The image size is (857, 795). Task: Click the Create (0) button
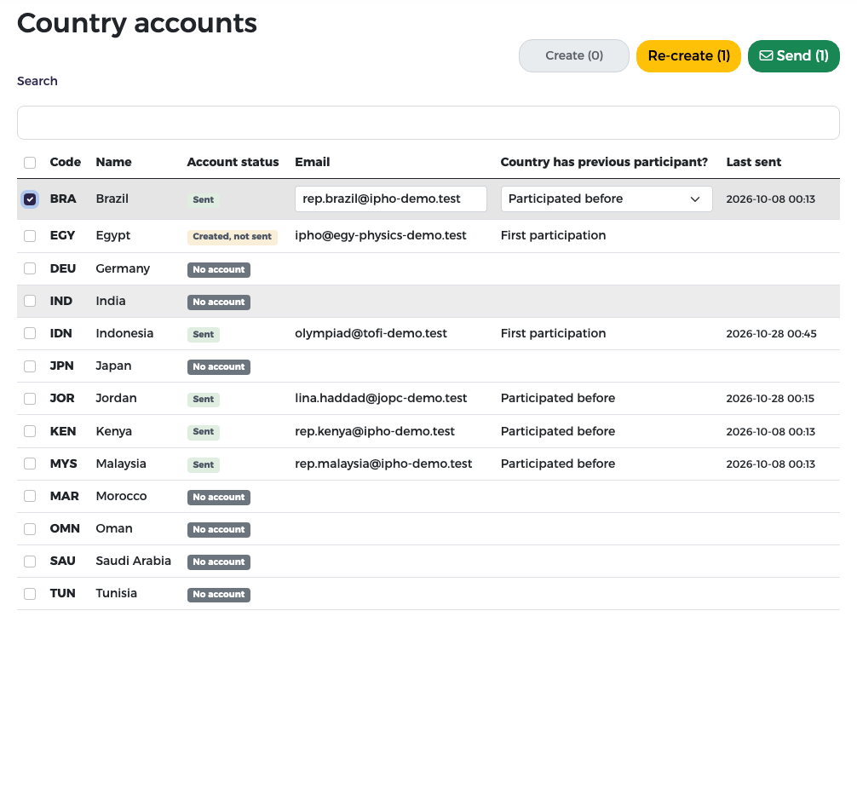574,55
